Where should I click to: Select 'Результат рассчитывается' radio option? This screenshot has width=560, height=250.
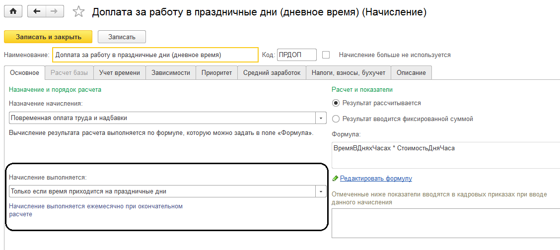coord(336,103)
